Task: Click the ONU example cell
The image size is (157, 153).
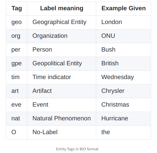Action: click(123, 36)
